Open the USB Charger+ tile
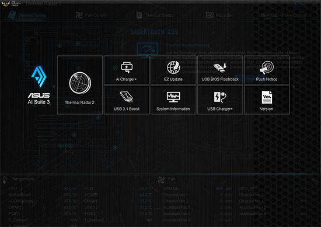Image resolution: width=321 pixels, height=227 pixels. (220, 100)
